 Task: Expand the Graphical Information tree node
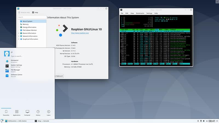coord(19,39)
